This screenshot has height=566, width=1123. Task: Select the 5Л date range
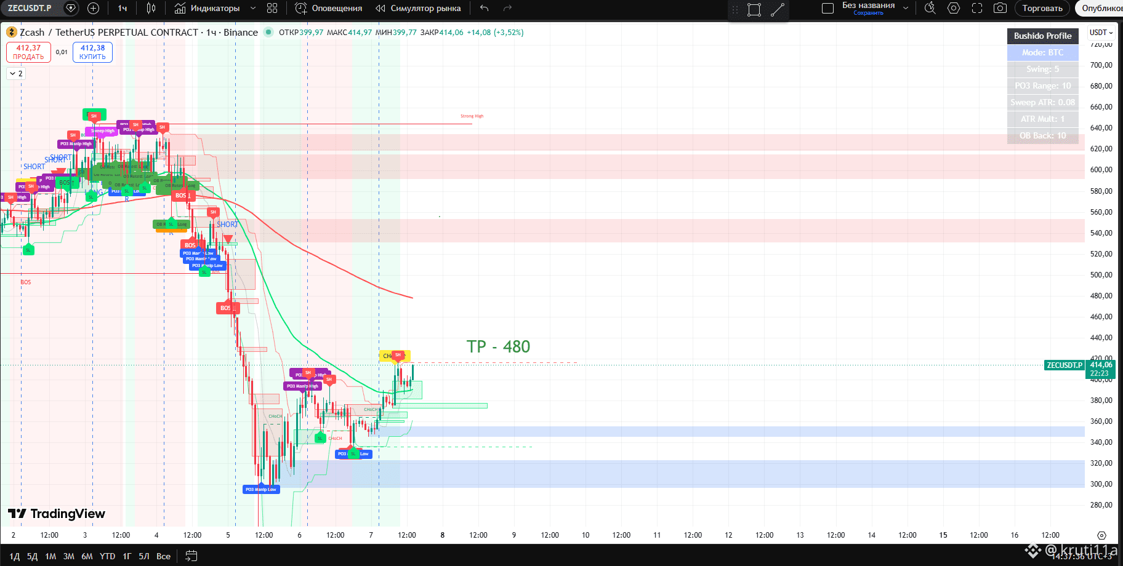[x=144, y=556]
